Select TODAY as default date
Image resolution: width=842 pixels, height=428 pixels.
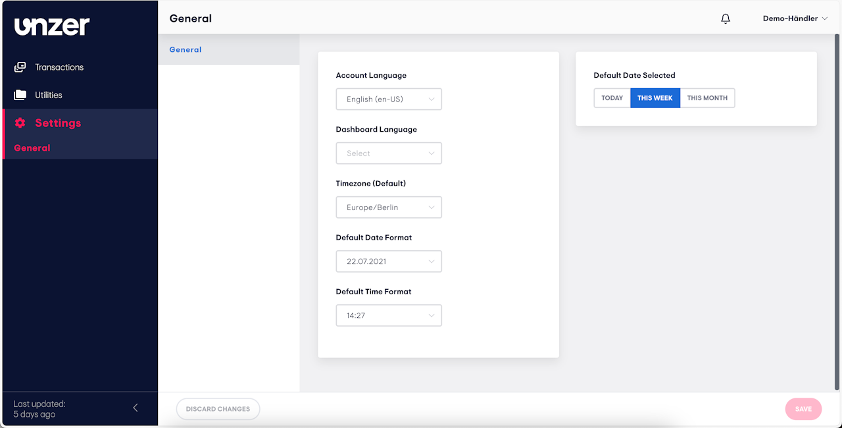[x=612, y=98]
